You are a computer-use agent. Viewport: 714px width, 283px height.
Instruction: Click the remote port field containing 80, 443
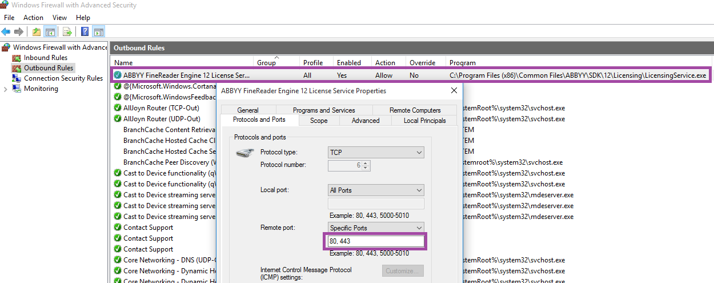click(x=376, y=242)
